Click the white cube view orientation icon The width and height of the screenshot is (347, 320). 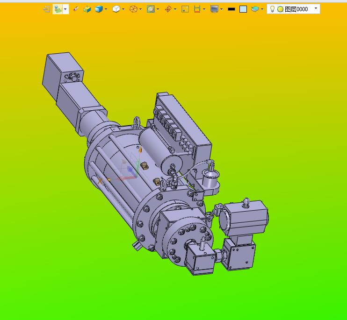click(x=116, y=9)
